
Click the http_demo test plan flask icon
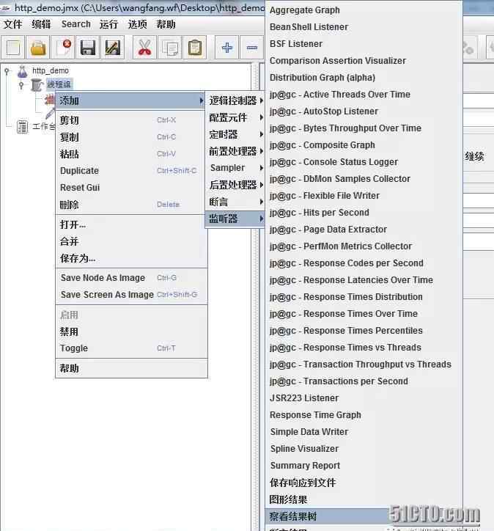pyautogui.click(x=22, y=71)
